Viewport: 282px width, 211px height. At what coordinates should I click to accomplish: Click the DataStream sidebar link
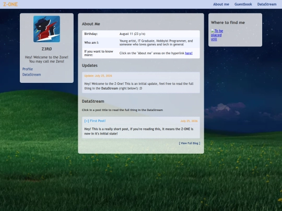tap(31, 75)
